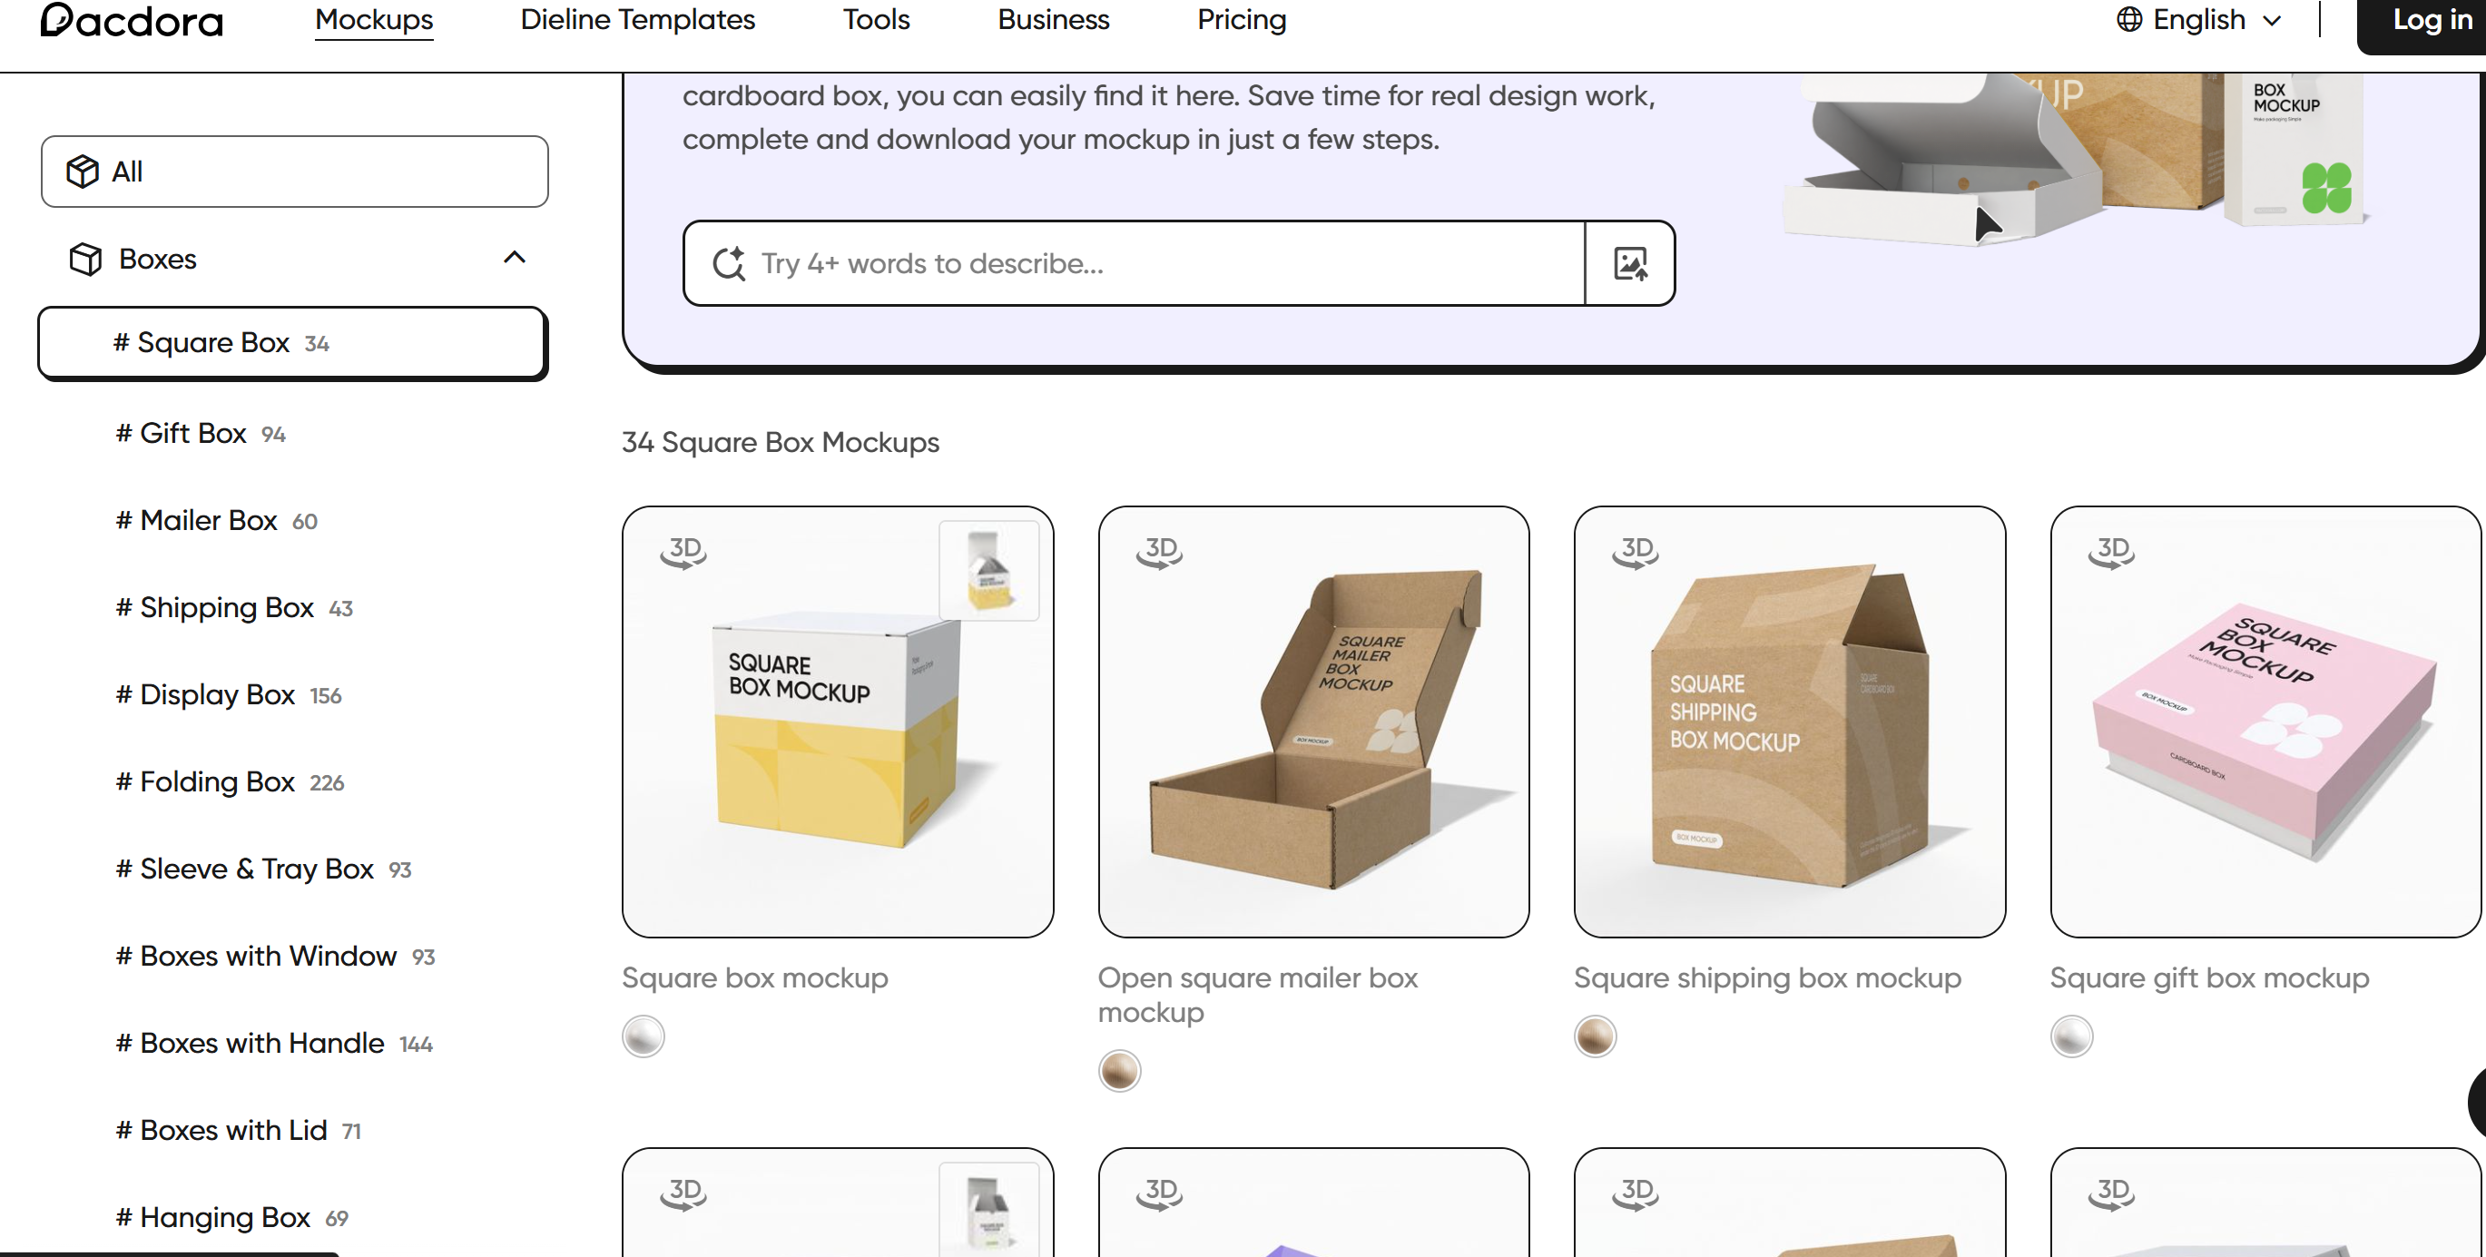Image resolution: width=2486 pixels, height=1257 pixels.
Task: Open the Pricing menu item
Action: coord(1242,19)
